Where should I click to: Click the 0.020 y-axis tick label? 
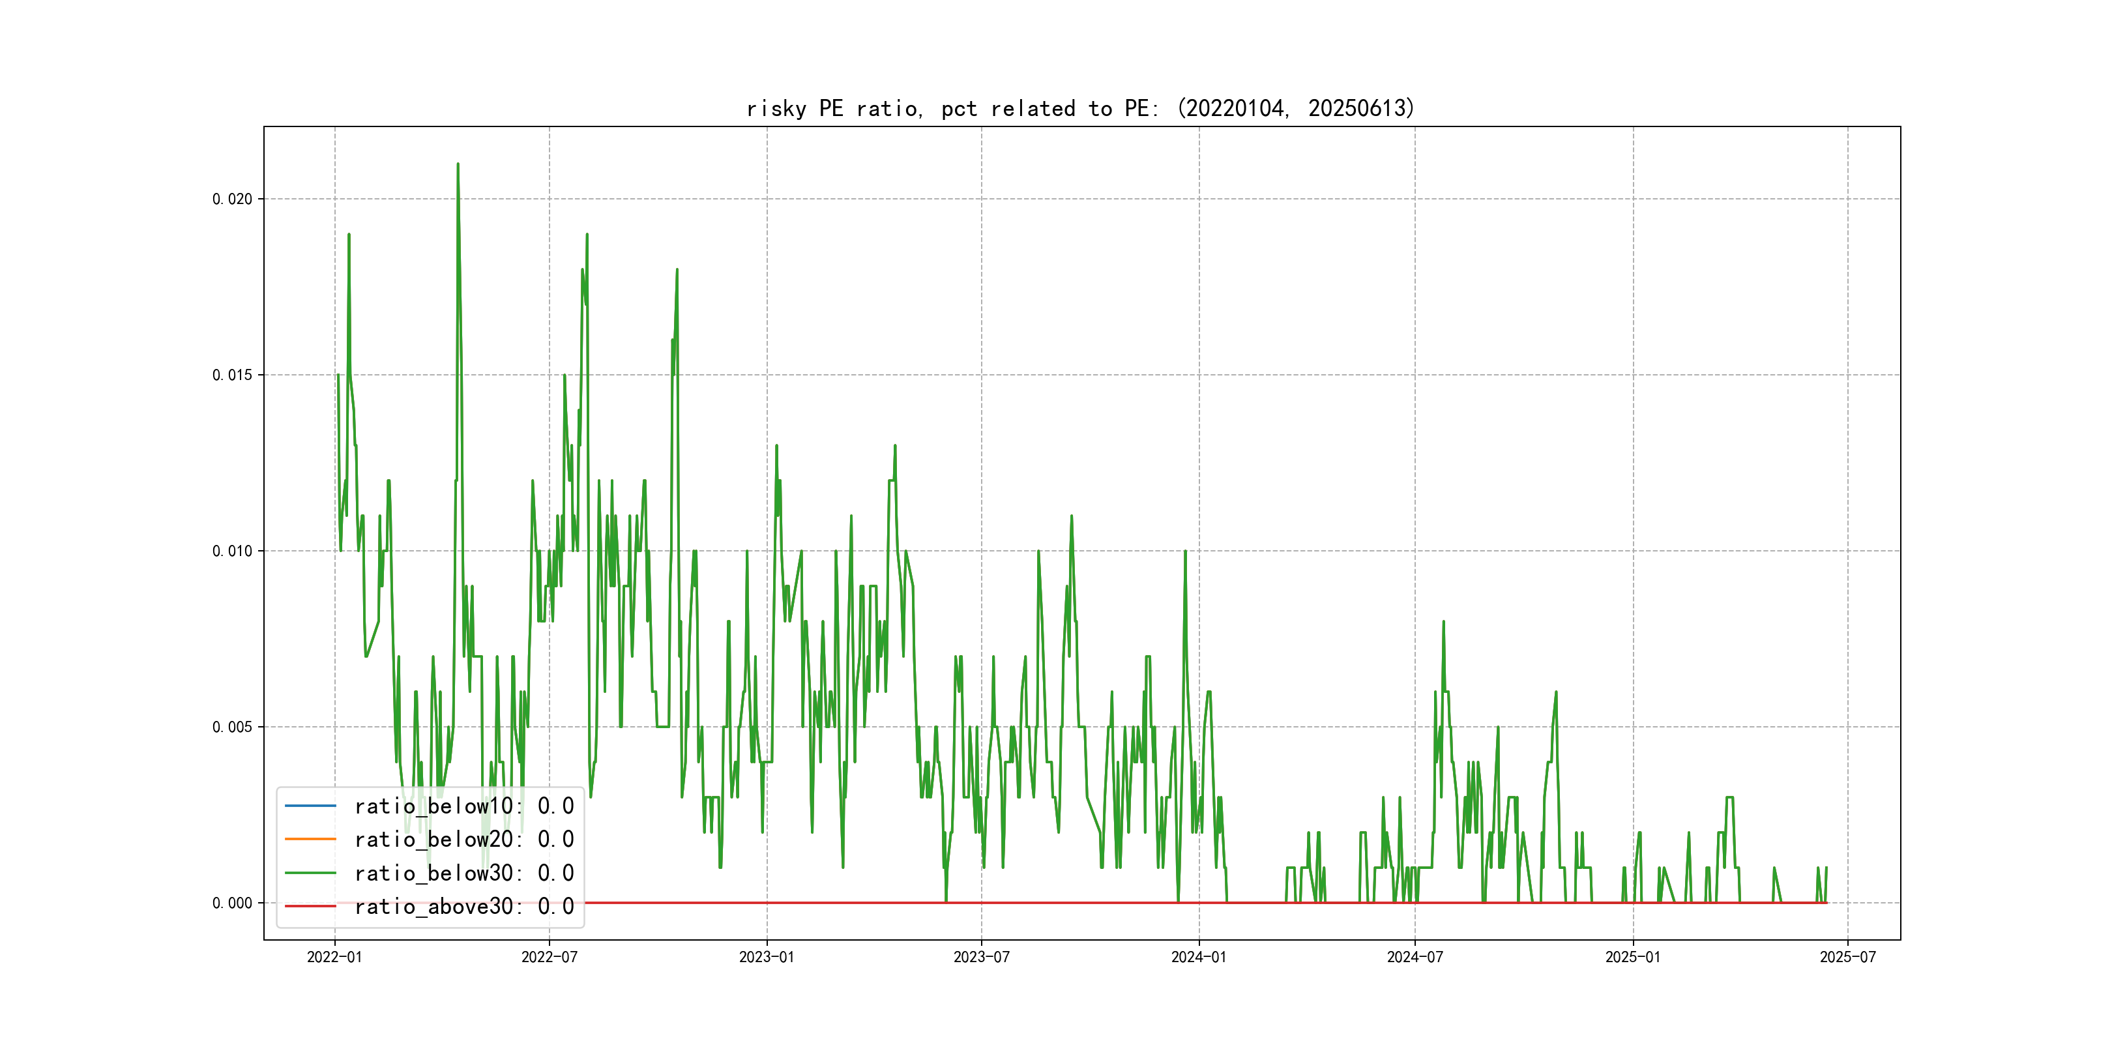point(232,199)
